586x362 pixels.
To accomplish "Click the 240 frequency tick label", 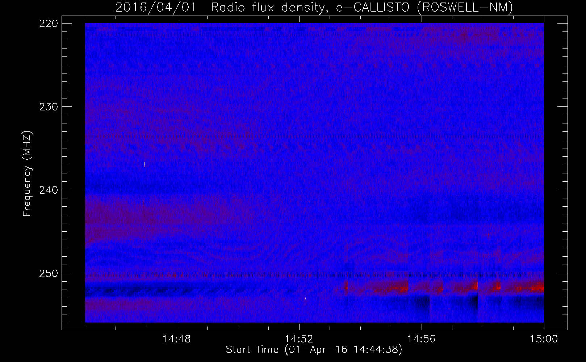I will coord(48,190).
